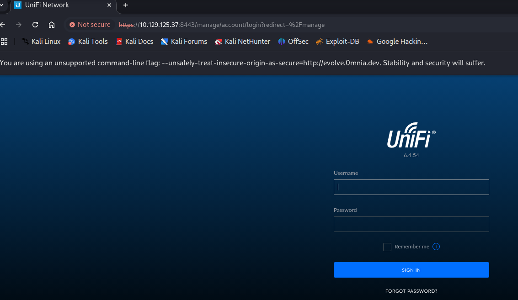
Task: Reload the page with the refresh icon
Action: (35, 25)
